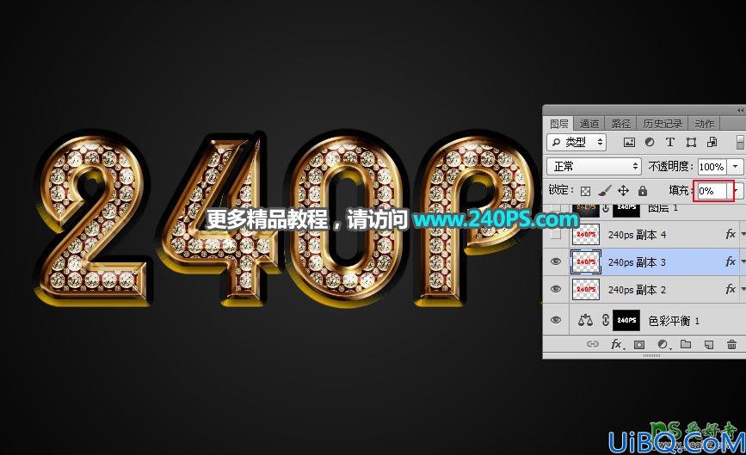Viewport: 746px width, 455px height.
Task: Click fx badge on 240ps 副本 2
Action: [x=731, y=289]
